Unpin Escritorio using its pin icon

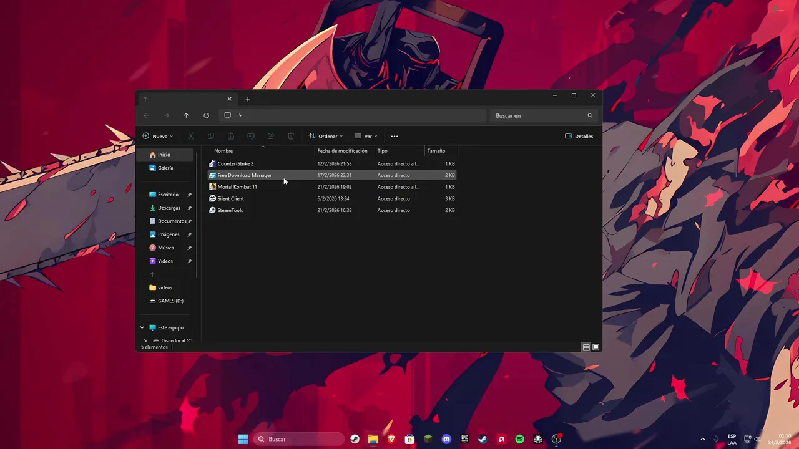[190, 195]
